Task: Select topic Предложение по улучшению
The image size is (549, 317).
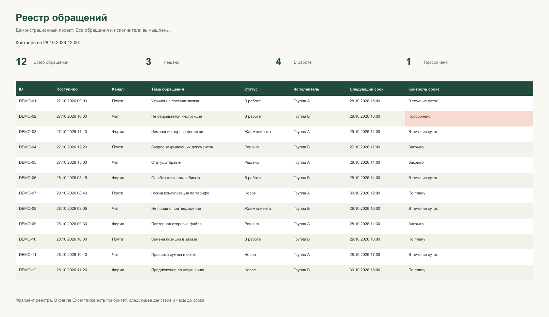Action: click(x=177, y=270)
